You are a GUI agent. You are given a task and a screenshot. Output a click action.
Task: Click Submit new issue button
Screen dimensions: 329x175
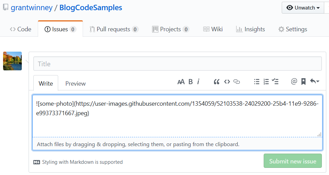click(293, 161)
